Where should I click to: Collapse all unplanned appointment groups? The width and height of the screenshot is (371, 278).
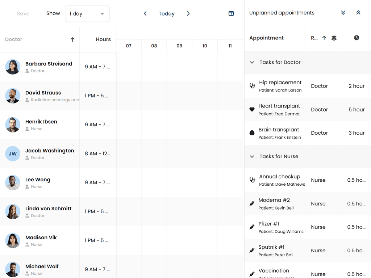coord(358,13)
